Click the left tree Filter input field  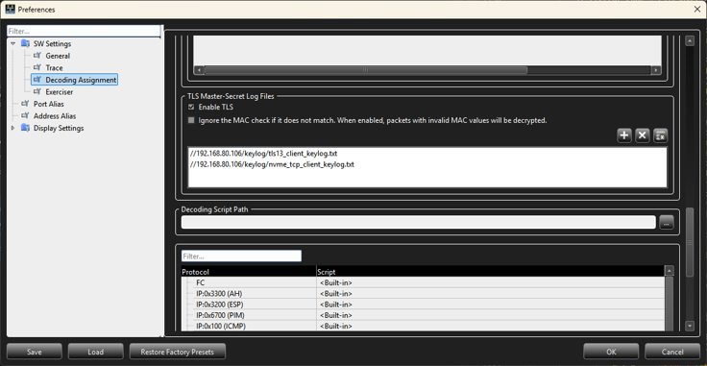pyautogui.click(x=84, y=31)
